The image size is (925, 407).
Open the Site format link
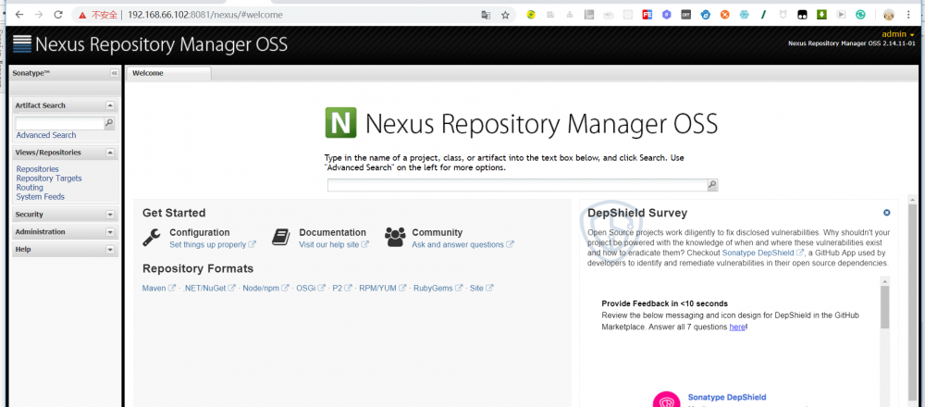(x=481, y=289)
